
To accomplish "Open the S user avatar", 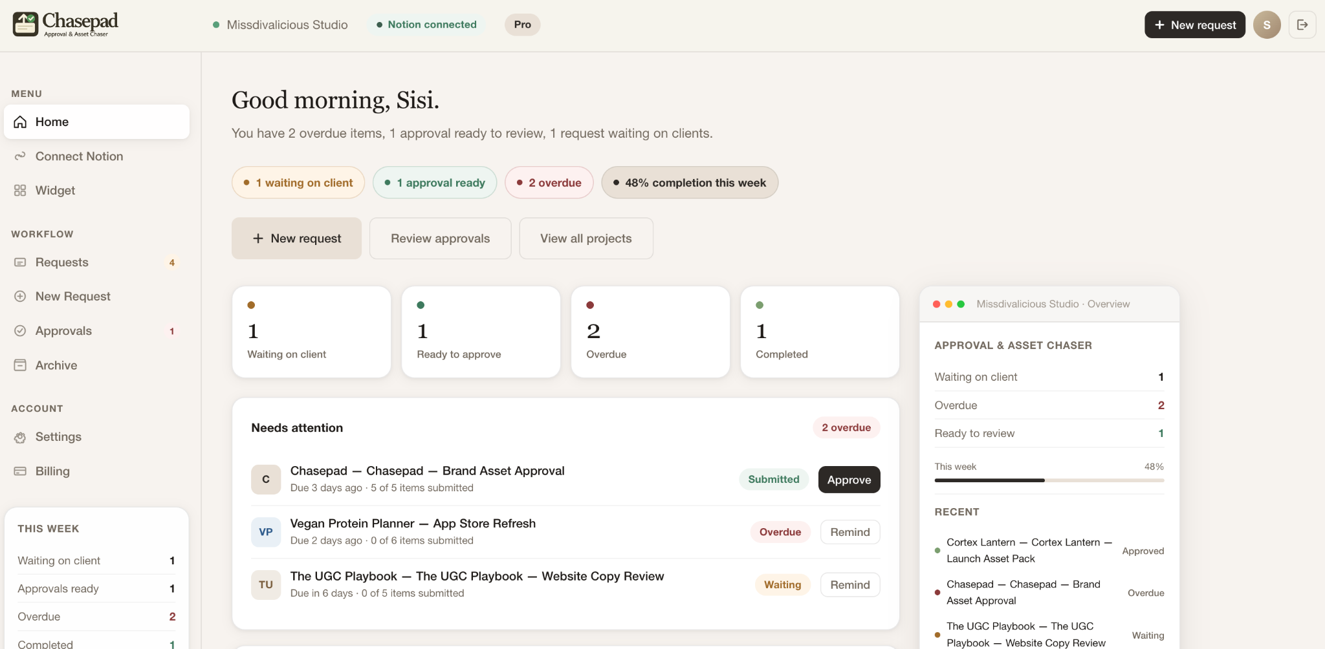I will pyautogui.click(x=1267, y=25).
